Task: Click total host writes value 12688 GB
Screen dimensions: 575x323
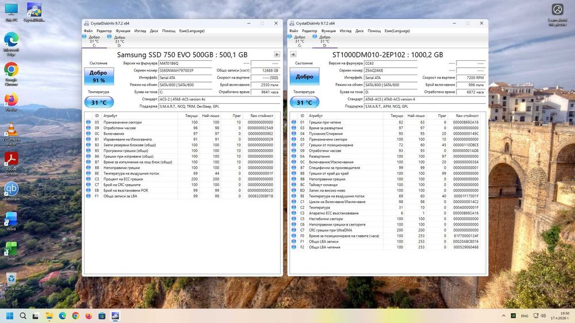Action: click(266, 71)
